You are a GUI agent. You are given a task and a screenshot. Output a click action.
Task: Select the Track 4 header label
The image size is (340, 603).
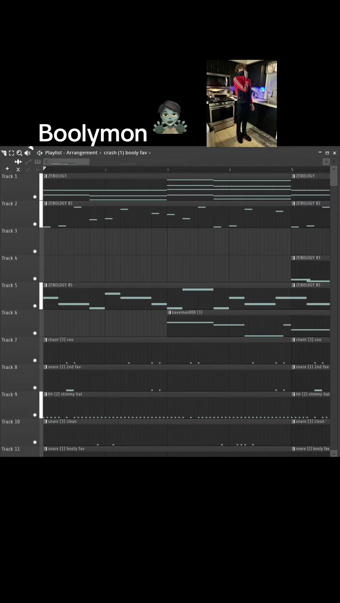point(10,258)
